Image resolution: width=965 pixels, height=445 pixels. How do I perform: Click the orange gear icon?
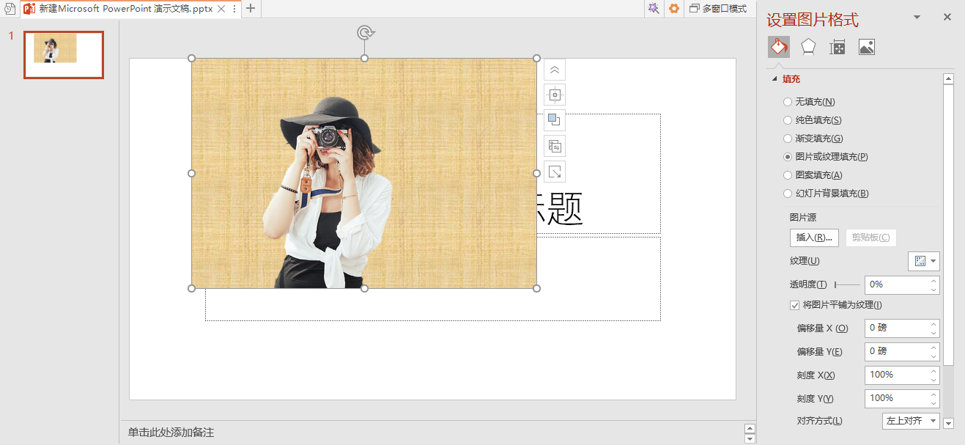point(674,9)
